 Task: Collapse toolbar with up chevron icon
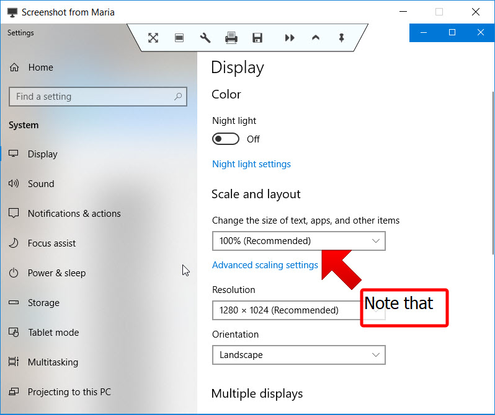click(x=316, y=38)
